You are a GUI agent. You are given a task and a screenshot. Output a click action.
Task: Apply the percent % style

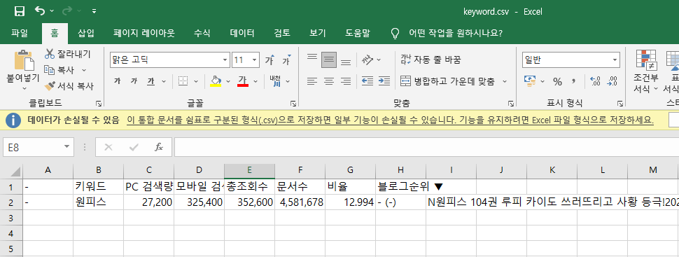(x=557, y=81)
